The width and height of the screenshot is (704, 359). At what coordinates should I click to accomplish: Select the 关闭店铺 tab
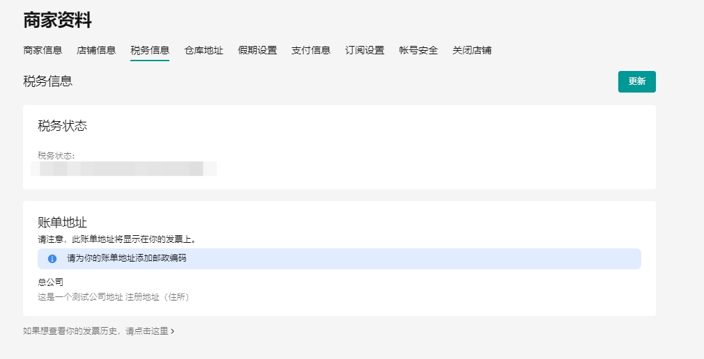point(472,50)
